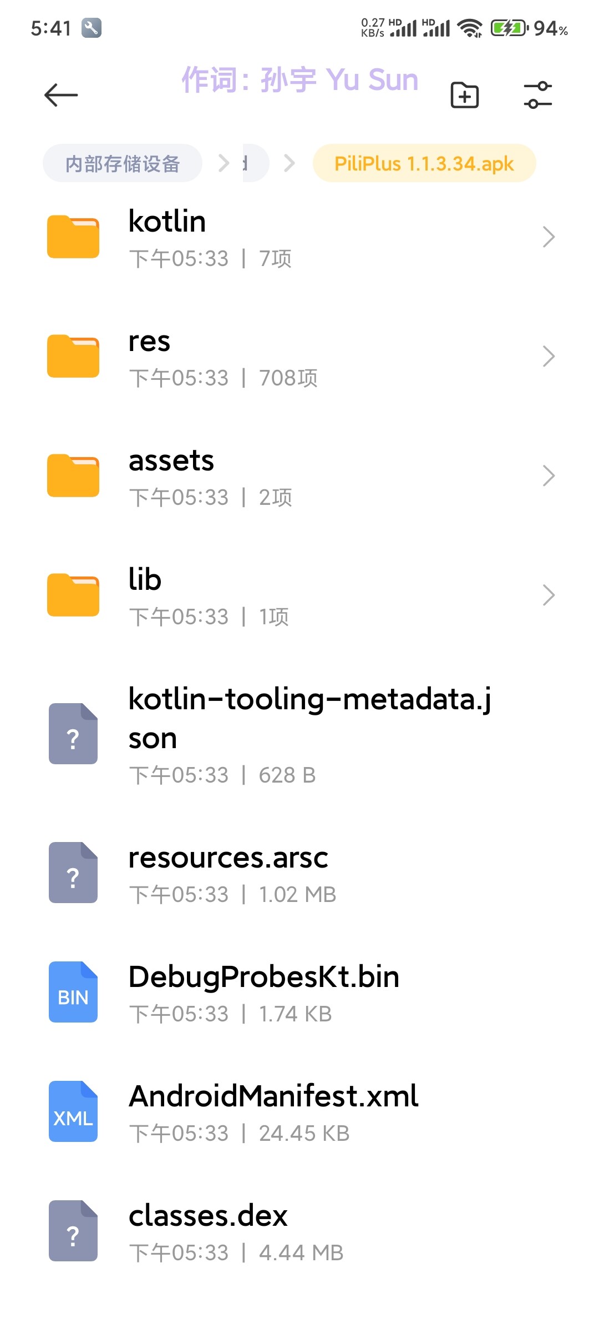599x1333 pixels.
Task: Open the AndroidManifest.xml file name
Action: [273, 1096]
